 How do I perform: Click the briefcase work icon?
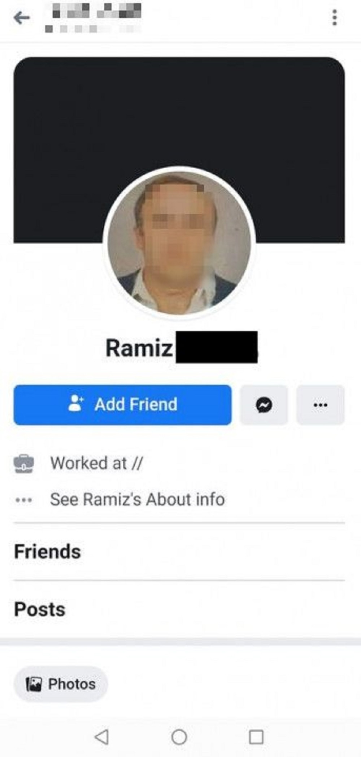(x=24, y=464)
